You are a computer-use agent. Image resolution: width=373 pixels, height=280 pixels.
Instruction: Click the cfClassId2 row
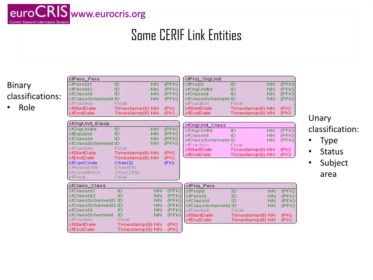point(125,196)
